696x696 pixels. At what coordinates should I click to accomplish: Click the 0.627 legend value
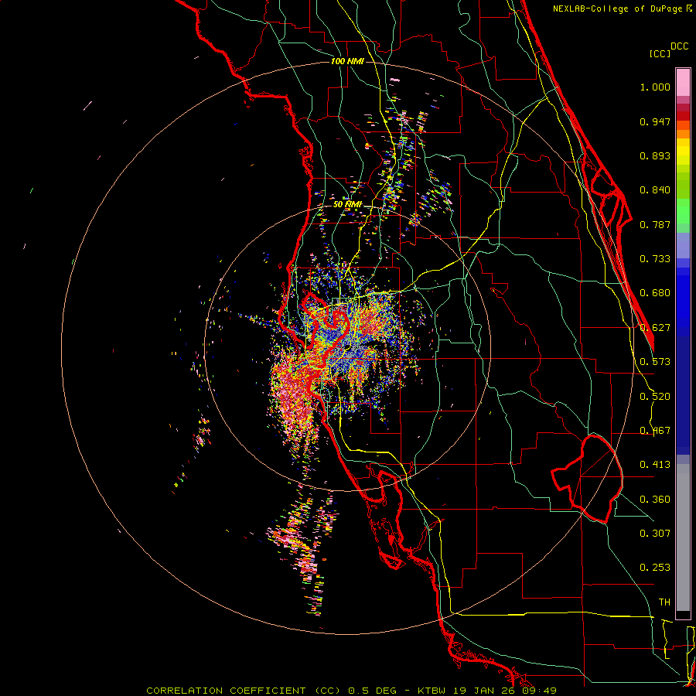point(655,328)
